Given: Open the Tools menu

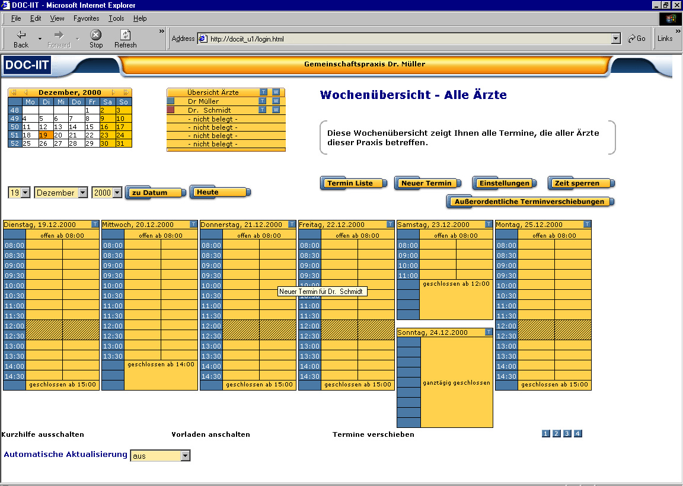Looking at the screenshot, I should click(116, 18).
